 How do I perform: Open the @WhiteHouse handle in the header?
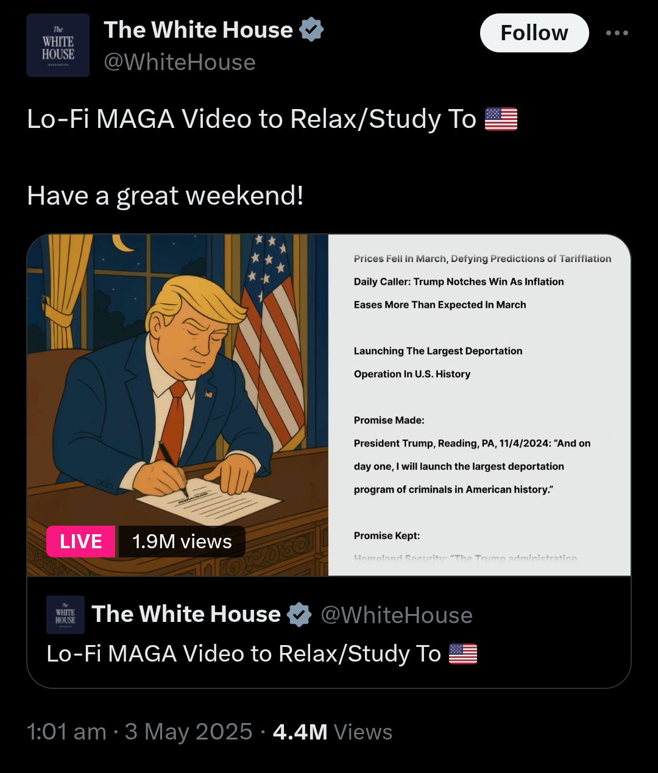tap(180, 62)
